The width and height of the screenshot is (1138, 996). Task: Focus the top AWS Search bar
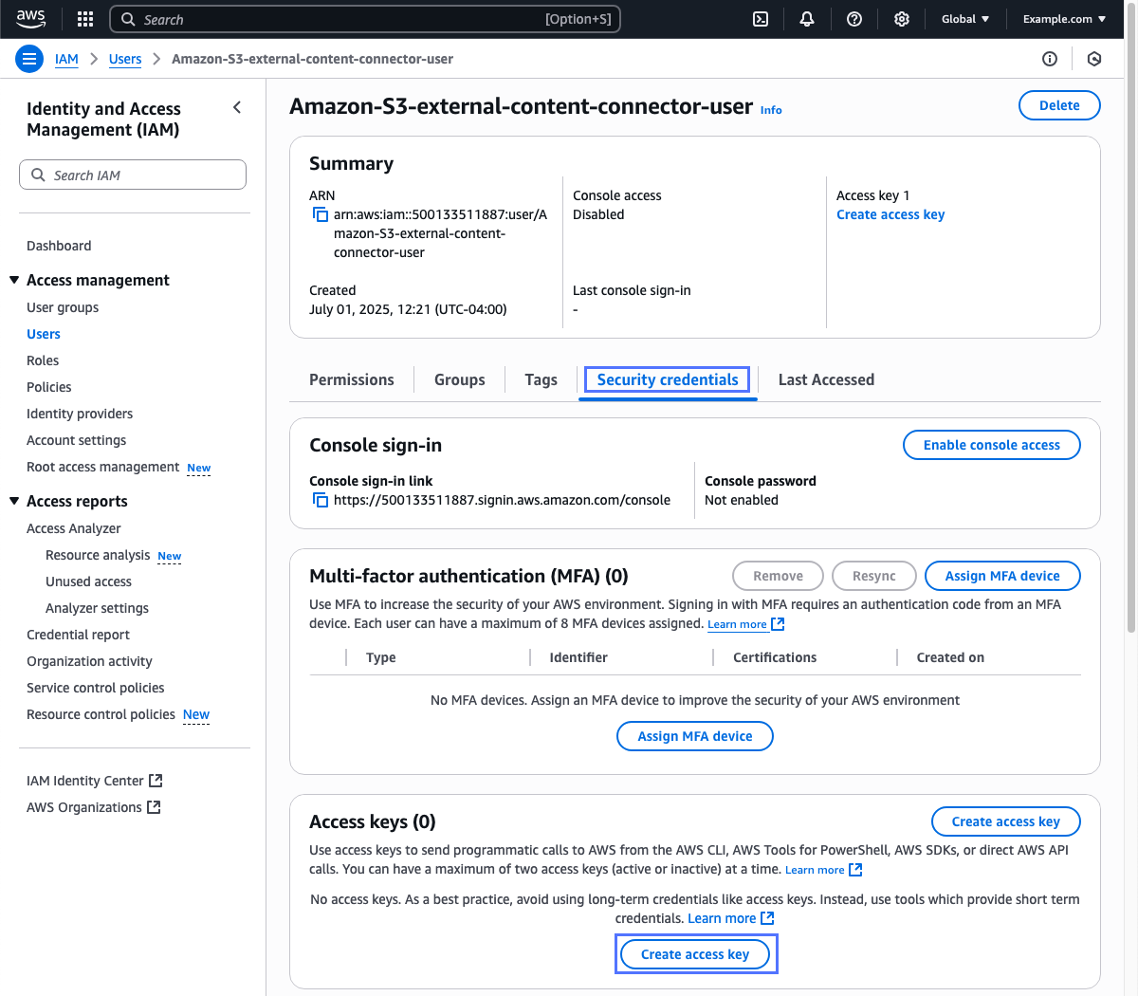[x=365, y=19]
